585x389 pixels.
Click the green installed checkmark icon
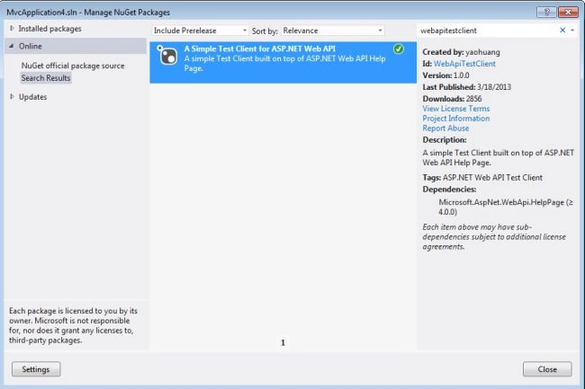pos(399,49)
